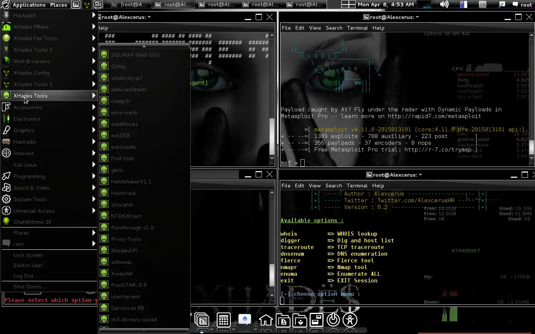535x334 pixels.
Task: Launch SQLMAP-Web-GUI from the XHades Tools submenu
Action: click(144, 55)
